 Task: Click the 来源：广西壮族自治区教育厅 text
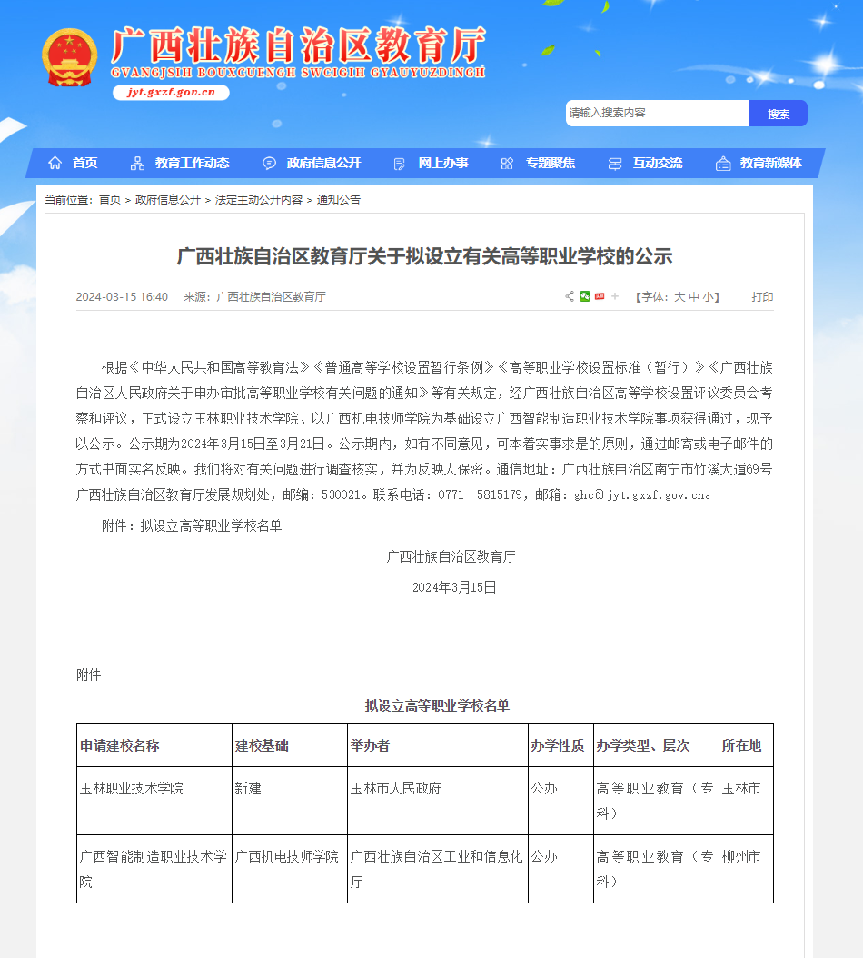(x=254, y=297)
